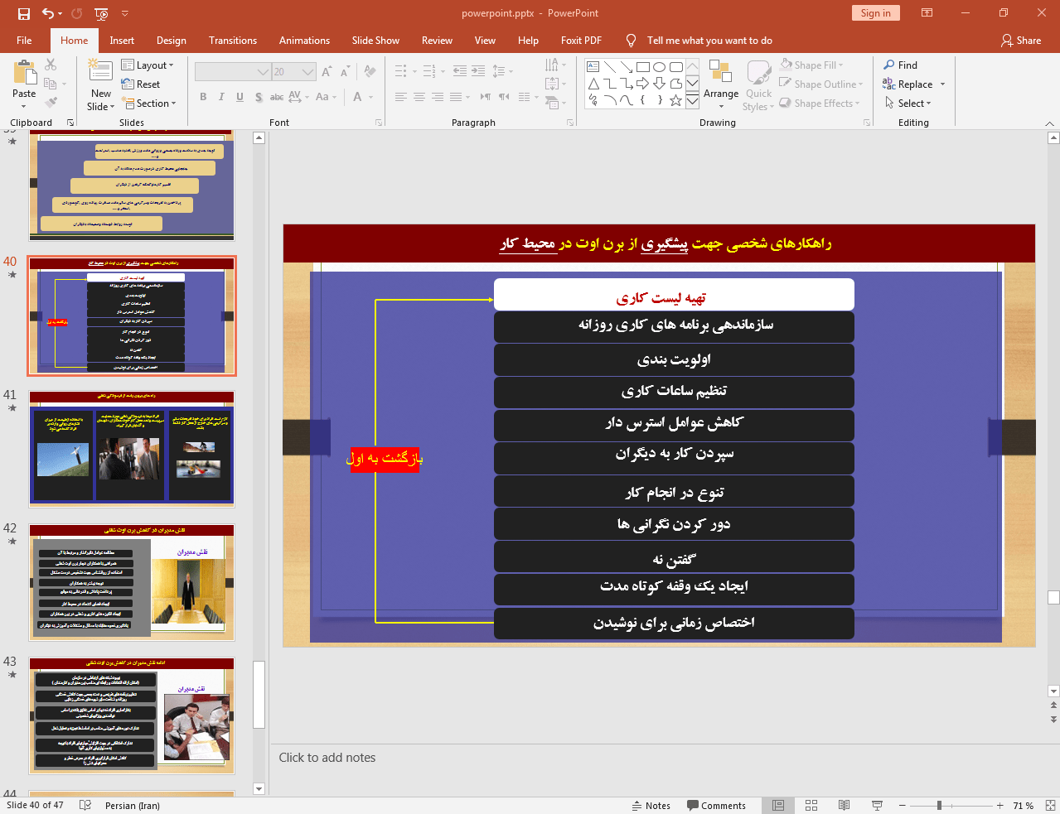Align text left in Paragraph group
The image size is (1060, 814).
(x=401, y=97)
